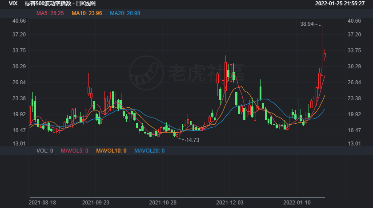Click the horizontal time range bar below volume
This screenshot has width=373, height=208.
pos(177,197)
